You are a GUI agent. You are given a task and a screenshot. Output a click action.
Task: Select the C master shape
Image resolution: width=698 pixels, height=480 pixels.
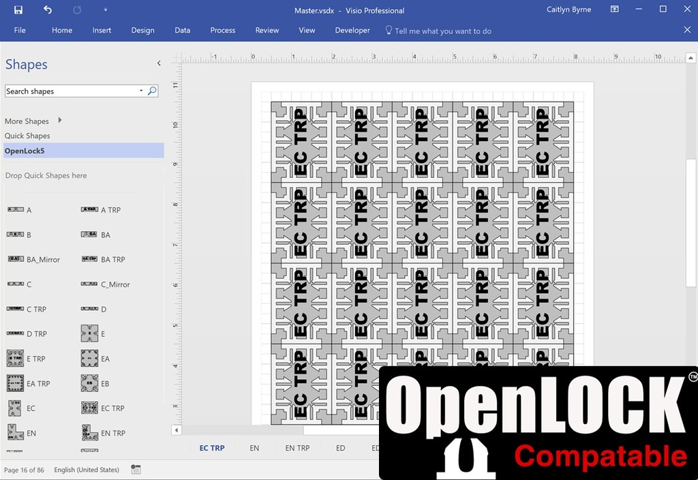pyautogui.click(x=18, y=284)
